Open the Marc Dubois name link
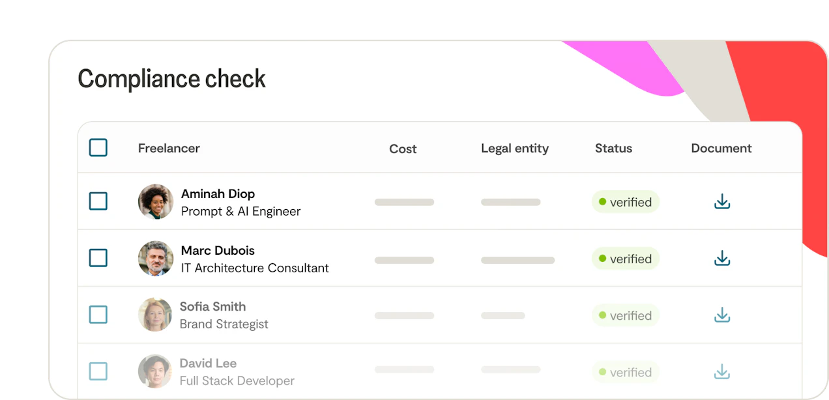The width and height of the screenshot is (829, 400). [218, 250]
